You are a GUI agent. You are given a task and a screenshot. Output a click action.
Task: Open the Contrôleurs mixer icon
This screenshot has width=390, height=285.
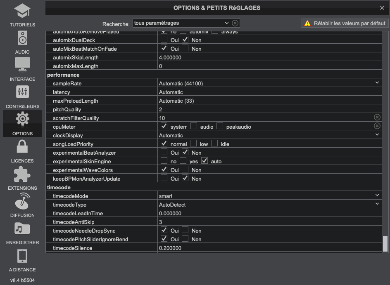coord(22,93)
